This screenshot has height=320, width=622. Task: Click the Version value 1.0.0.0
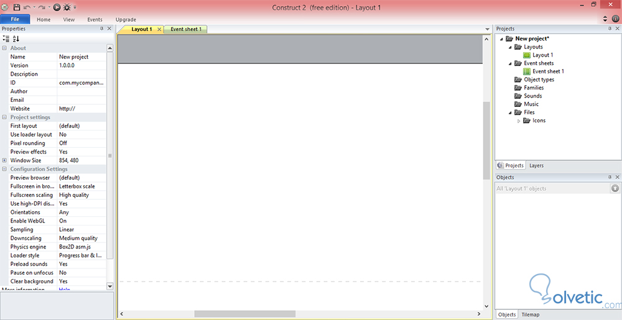pos(81,65)
